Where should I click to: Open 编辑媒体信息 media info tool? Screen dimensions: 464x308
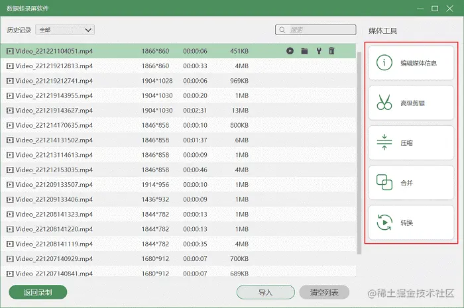411,63
